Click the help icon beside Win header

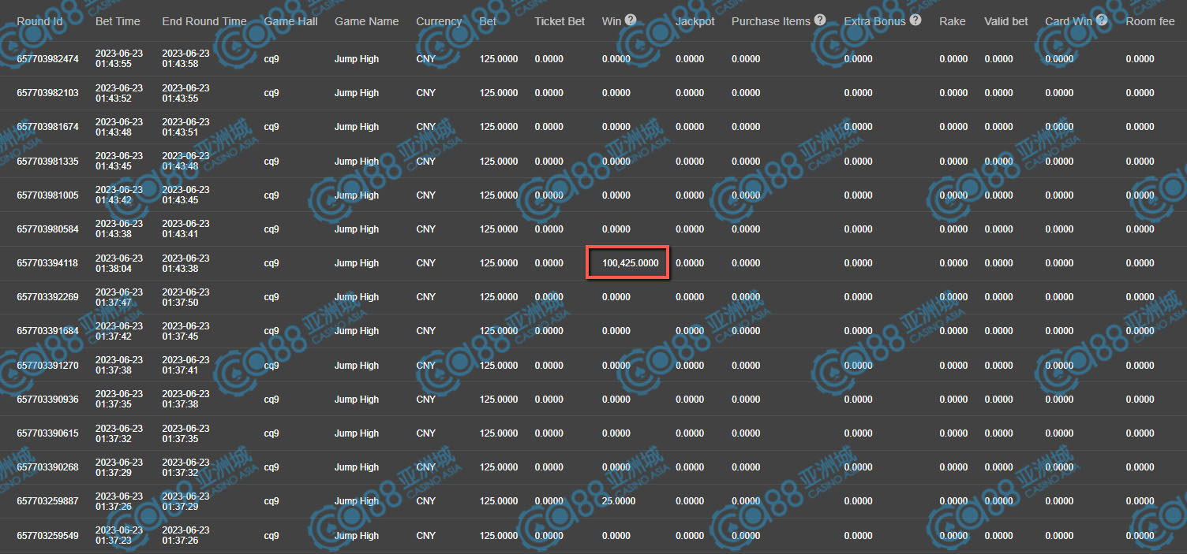click(x=631, y=20)
